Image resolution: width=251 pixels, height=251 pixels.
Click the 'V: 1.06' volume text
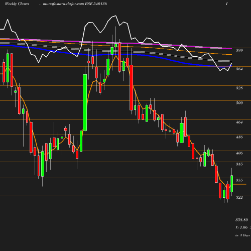pyautogui.click(x=241, y=227)
